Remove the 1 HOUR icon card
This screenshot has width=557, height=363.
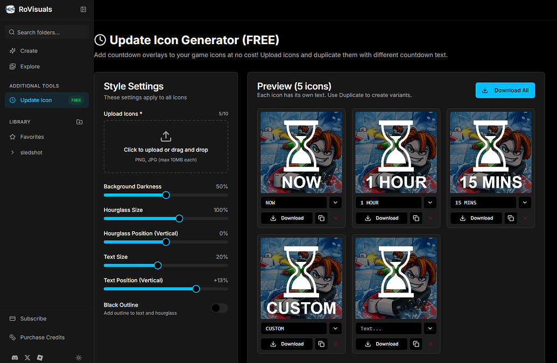pos(431,218)
